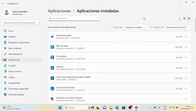This screenshot has width=196, height=111.
Task: Open Bluetooth y dispositivos settings
Action: [x=22, y=42]
